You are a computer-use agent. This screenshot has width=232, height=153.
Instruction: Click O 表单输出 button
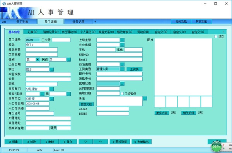click(142, 142)
